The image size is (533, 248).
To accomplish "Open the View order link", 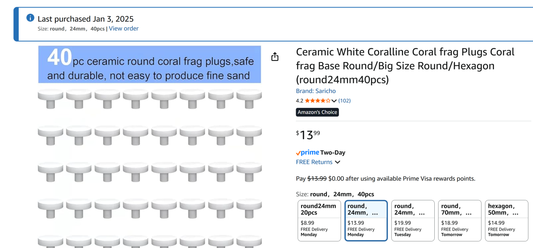I will tap(124, 29).
